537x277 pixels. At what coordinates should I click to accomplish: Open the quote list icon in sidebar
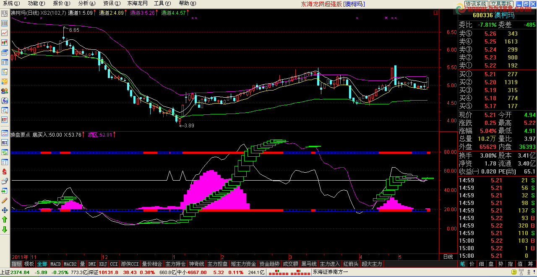5,23
